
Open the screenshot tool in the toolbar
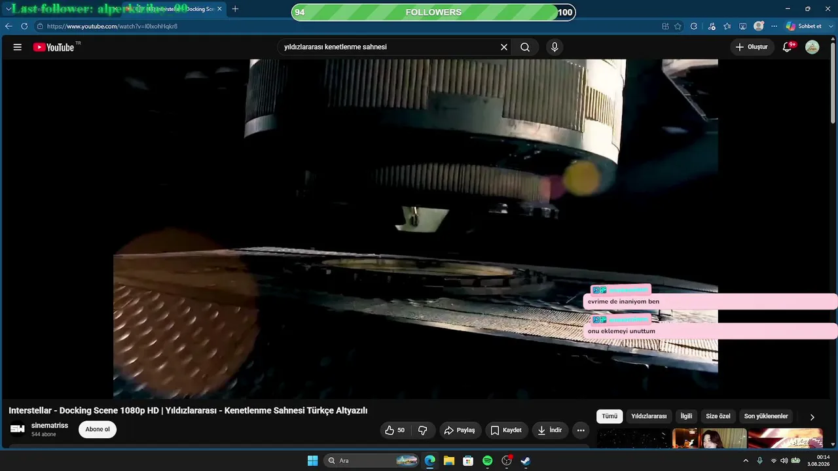point(743,26)
